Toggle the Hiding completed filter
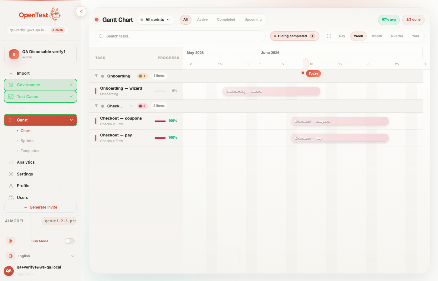The height and width of the screenshot is (281, 438). point(294,36)
